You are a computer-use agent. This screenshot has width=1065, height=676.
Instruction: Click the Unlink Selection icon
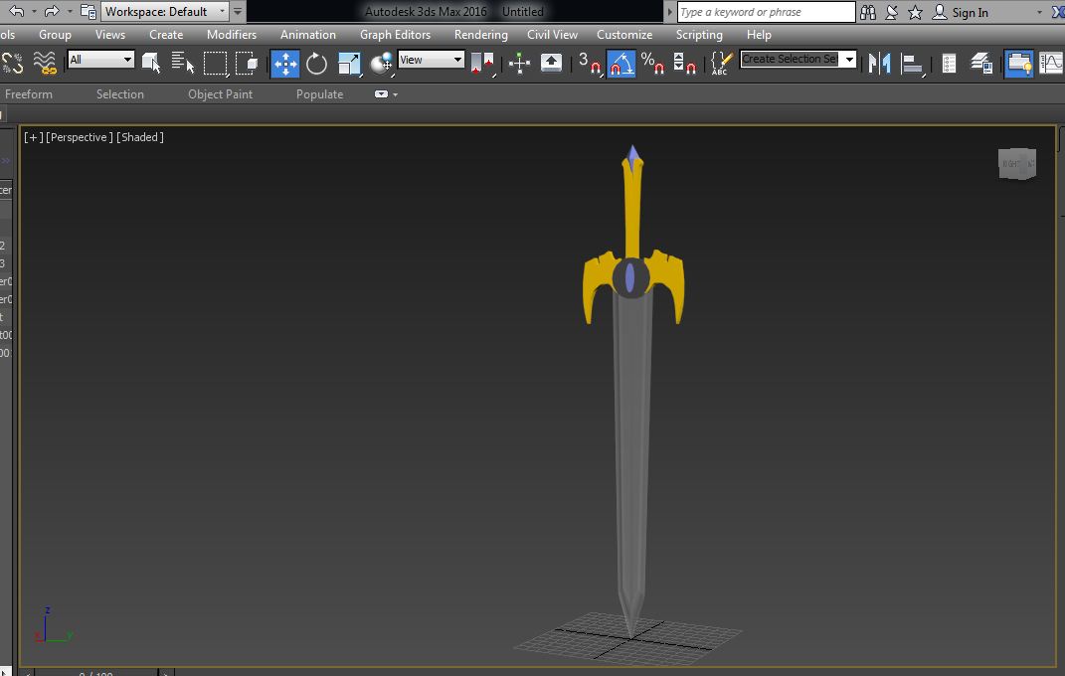(x=13, y=63)
